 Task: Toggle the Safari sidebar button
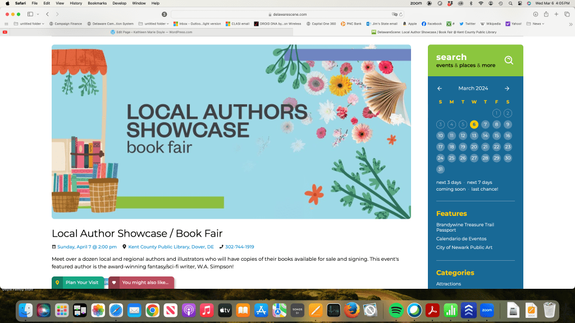(30, 14)
